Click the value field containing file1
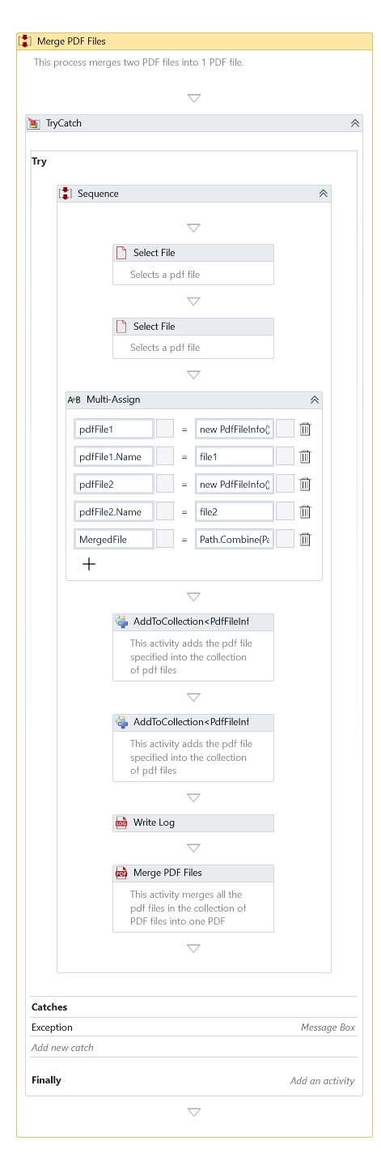Screen dimensions: 381x1162 pyautogui.click(x=235, y=457)
